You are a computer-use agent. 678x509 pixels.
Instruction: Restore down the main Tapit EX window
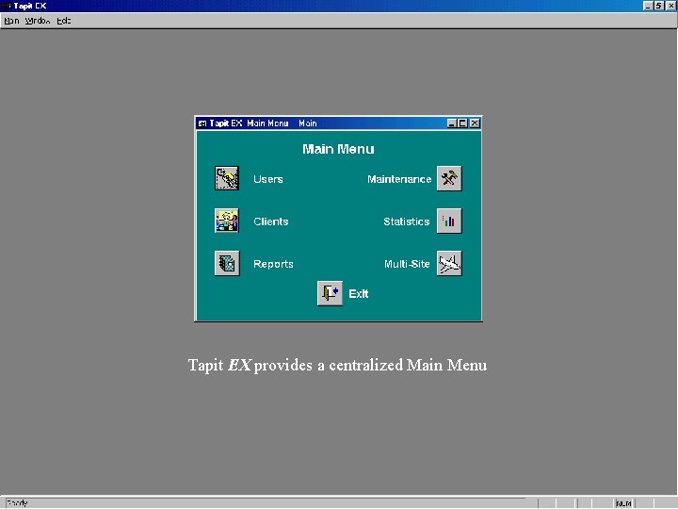tap(658, 6)
